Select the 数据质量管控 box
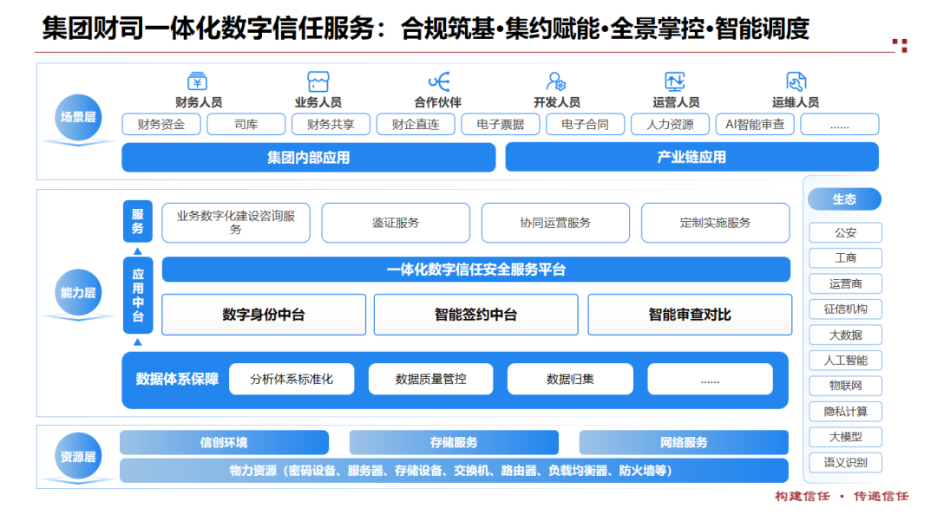937x521 pixels. [430, 380]
